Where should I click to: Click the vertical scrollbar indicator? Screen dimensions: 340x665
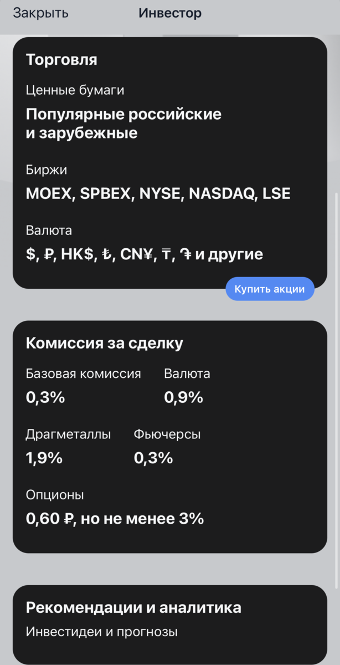point(337,391)
